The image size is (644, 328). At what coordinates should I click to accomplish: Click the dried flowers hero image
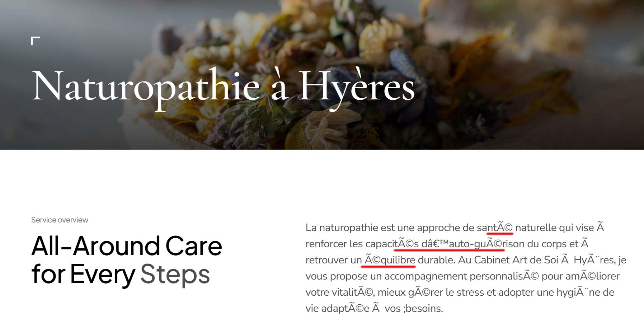pyautogui.click(x=322, y=75)
